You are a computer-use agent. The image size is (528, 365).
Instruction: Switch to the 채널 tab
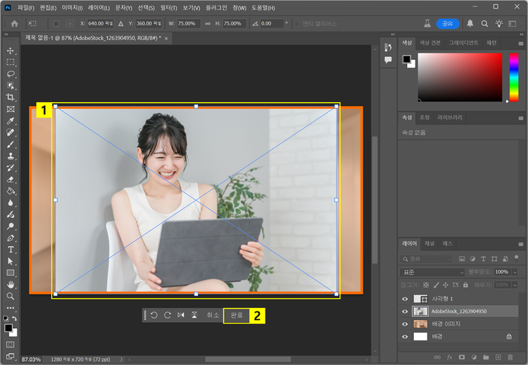click(x=429, y=243)
